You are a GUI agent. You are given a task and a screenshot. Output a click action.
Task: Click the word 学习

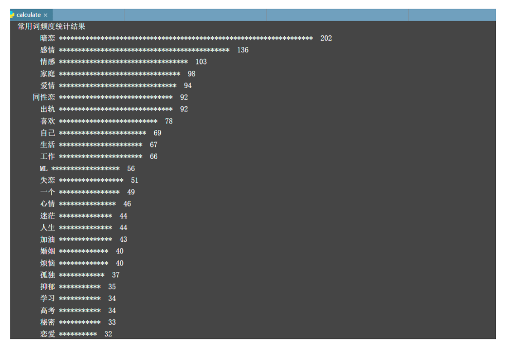pos(48,299)
